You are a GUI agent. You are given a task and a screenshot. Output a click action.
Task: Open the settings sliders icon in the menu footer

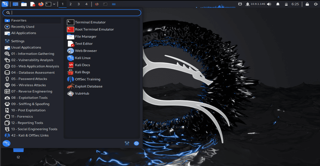(127, 143)
